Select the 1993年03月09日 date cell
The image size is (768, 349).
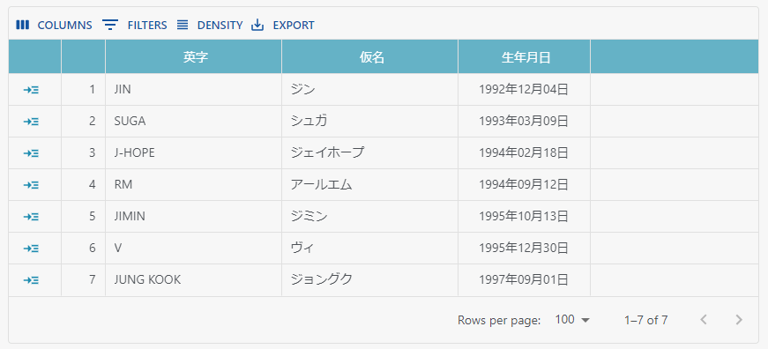coord(524,122)
